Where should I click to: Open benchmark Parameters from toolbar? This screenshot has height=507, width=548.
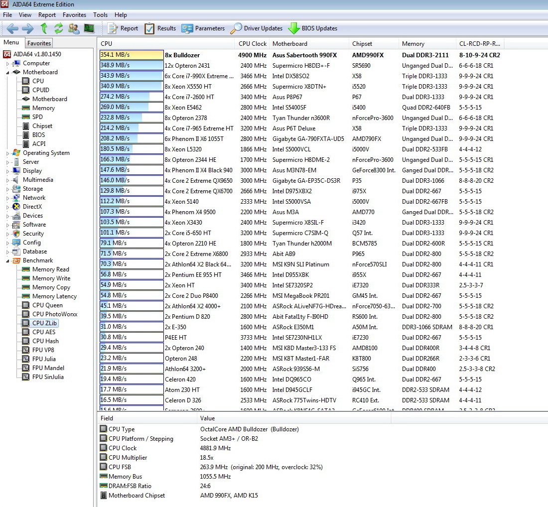pyautogui.click(x=203, y=28)
